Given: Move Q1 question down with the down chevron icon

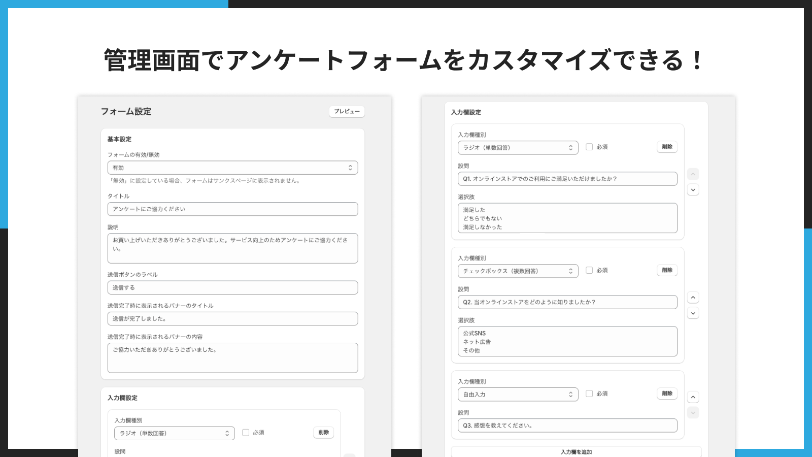Looking at the screenshot, I should [693, 189].
